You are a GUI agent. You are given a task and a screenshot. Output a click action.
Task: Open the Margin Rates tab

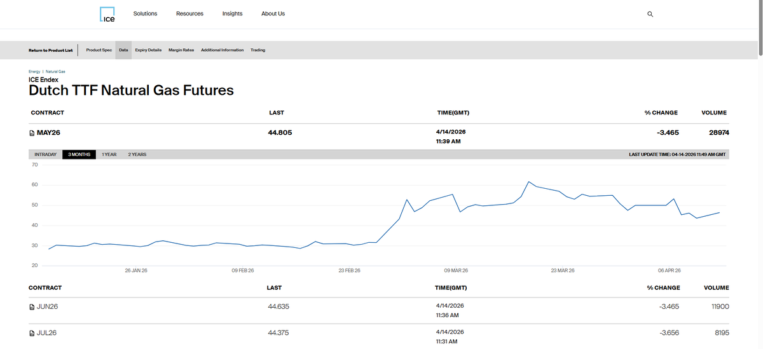181,50
